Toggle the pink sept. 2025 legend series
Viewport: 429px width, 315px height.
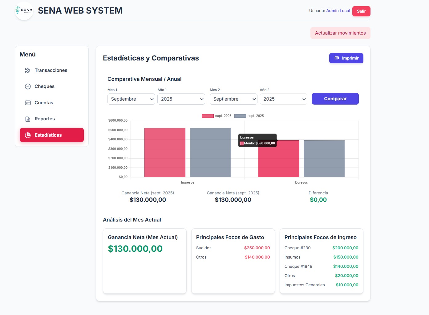click(x=208, y=116)
